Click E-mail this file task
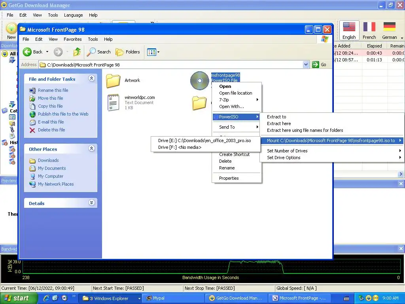Image resolution: width=405 pixels, height=304 pixels. coord(51,122)
